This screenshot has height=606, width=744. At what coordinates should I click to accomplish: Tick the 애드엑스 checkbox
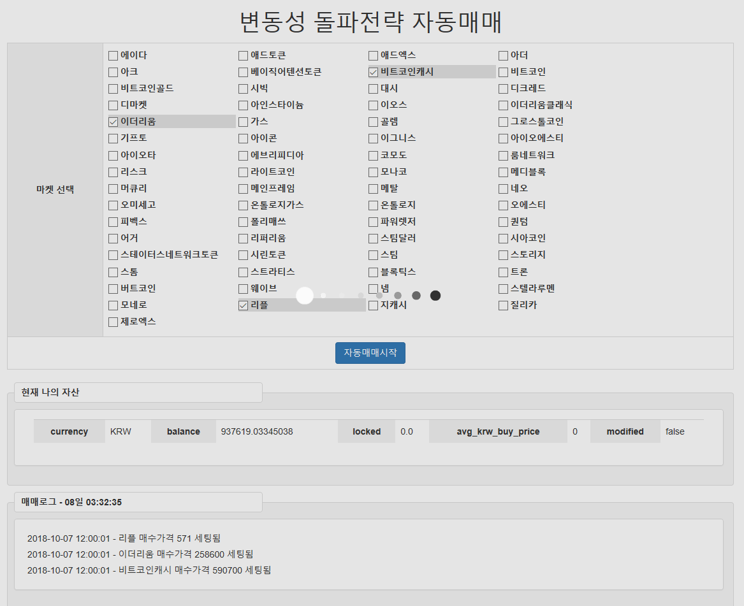(x=373, y=55)
